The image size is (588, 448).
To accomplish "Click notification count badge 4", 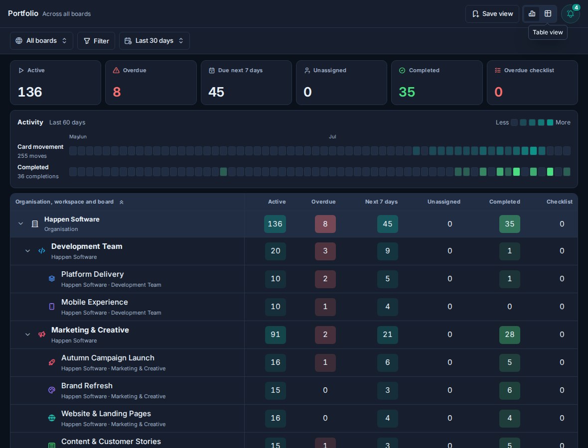I will pyautogui.click(x=576, y=7).
